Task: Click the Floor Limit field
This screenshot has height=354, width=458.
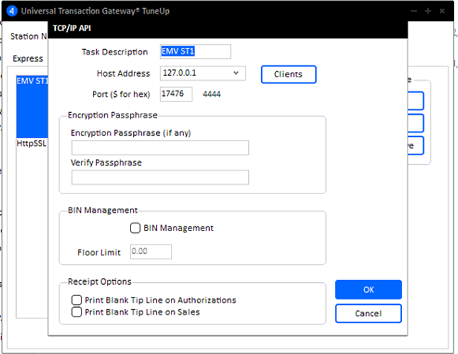Action: point(150,252)
